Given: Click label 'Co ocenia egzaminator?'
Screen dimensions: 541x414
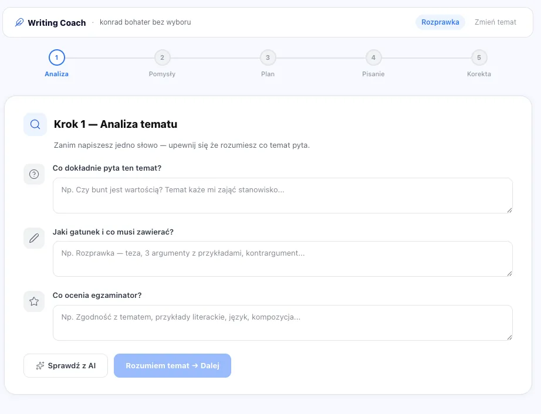Looking at the screenshot, I should (97, 296).
